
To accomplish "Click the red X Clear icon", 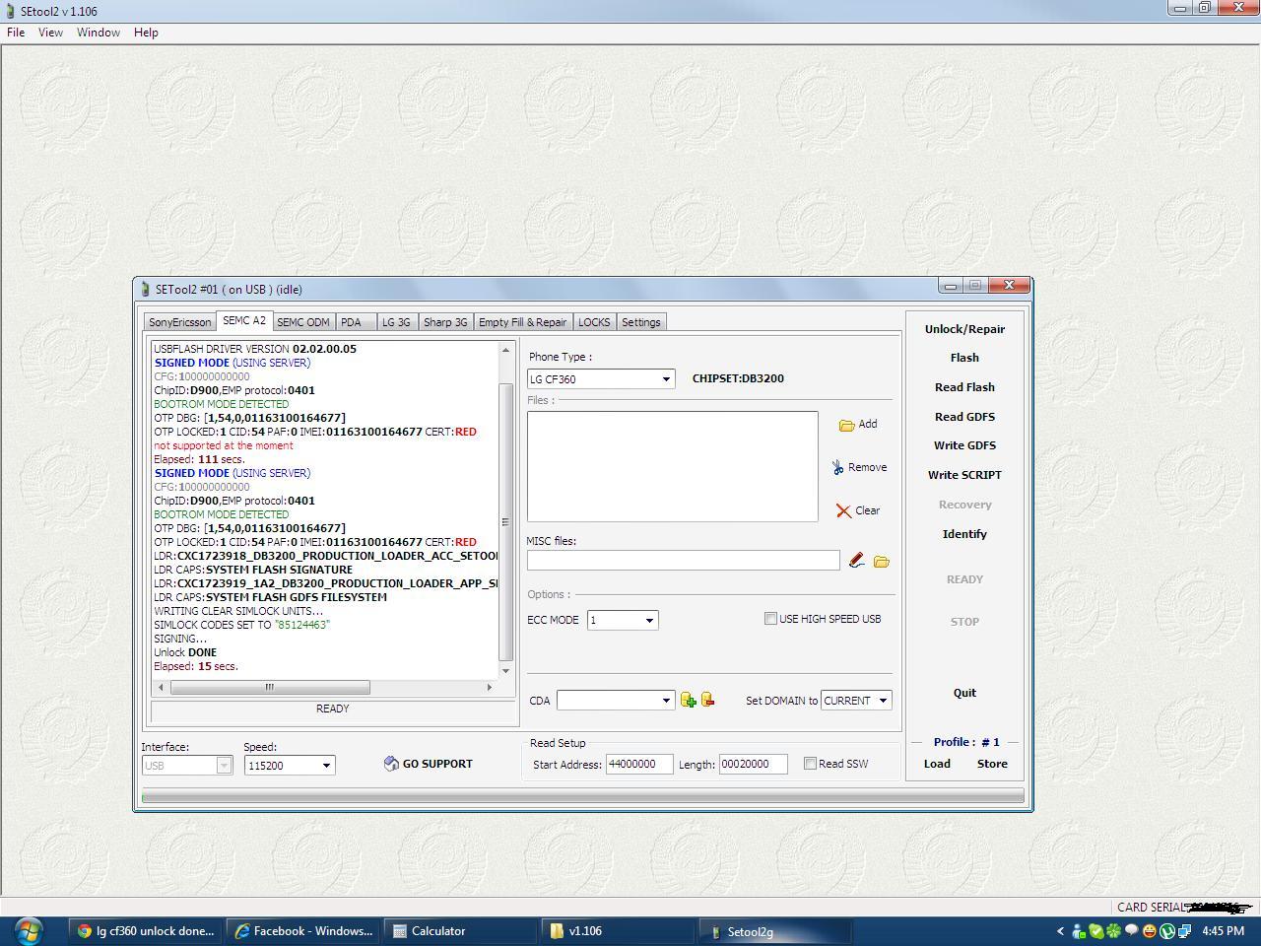I will (x=843, y=510).
